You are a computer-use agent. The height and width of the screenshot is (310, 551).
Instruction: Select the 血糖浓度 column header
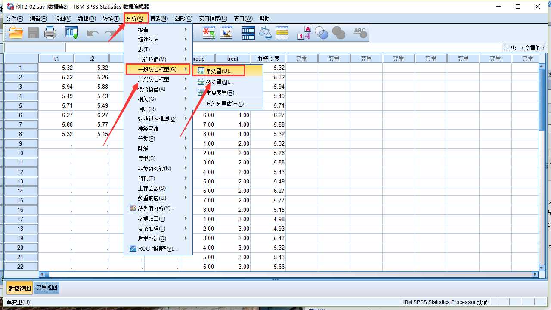268,59
